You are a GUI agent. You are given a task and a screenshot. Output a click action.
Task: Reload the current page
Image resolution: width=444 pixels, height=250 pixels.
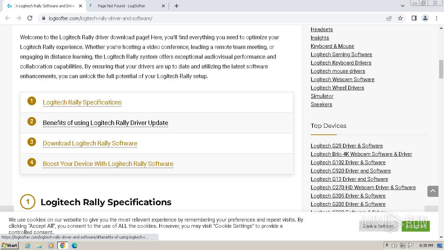30,18
